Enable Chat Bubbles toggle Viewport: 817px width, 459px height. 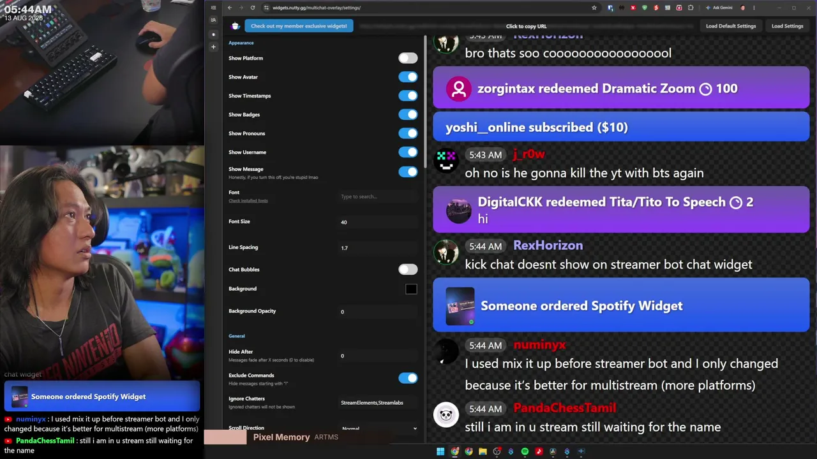point(408,270)
